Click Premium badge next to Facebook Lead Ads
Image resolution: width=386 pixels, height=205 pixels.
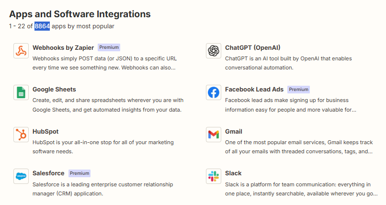298,89
